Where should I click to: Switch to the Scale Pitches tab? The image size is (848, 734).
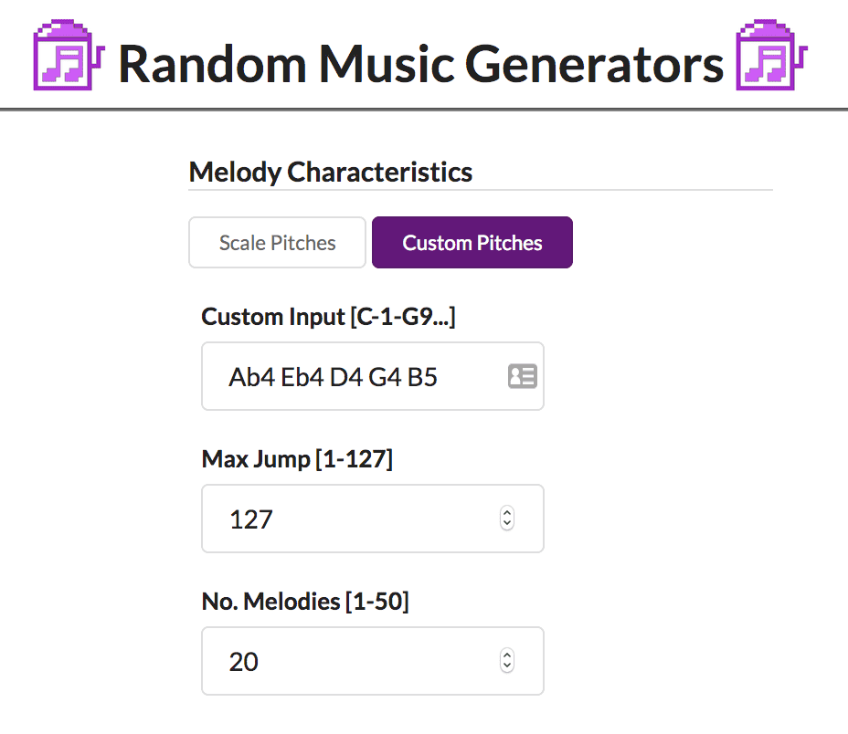tap(277, 243)
